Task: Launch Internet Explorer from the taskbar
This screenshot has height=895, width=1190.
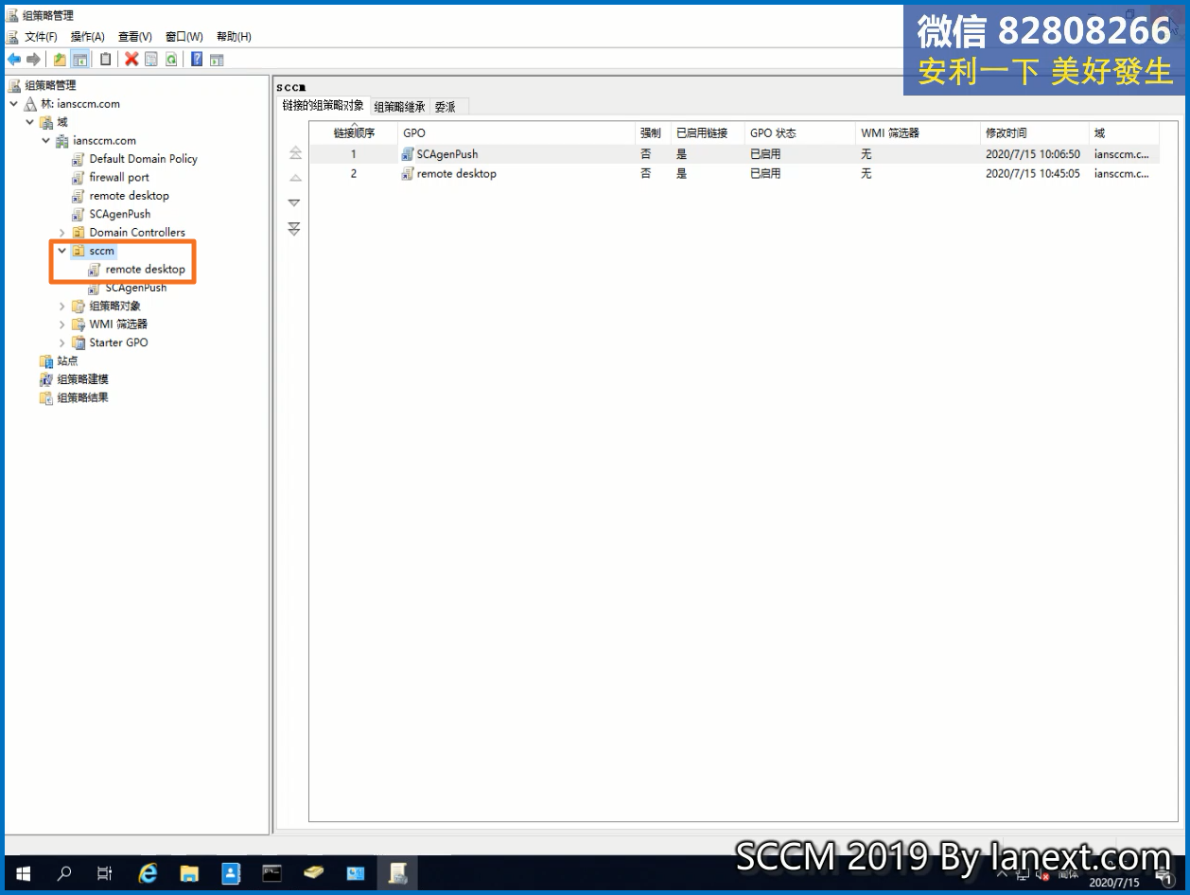Action: (148, 873)
